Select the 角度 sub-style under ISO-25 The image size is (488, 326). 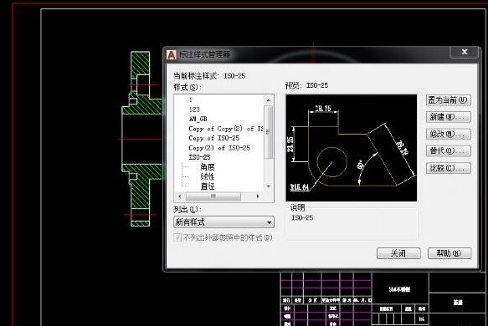[x=208, y=167]
